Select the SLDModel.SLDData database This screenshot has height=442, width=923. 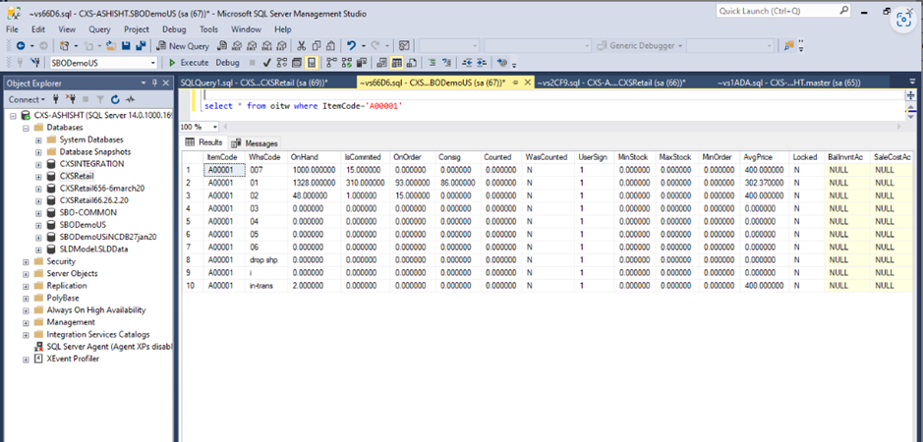(93, 249)
